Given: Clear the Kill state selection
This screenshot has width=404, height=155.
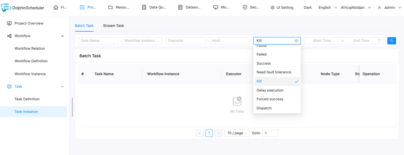Looking at the screenshot, I should (296, 41).
